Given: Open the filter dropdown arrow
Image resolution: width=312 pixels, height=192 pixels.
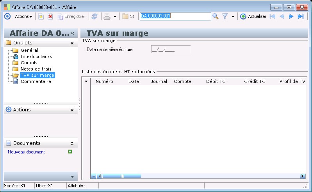Looking at the screenshot, I should 233,17.
